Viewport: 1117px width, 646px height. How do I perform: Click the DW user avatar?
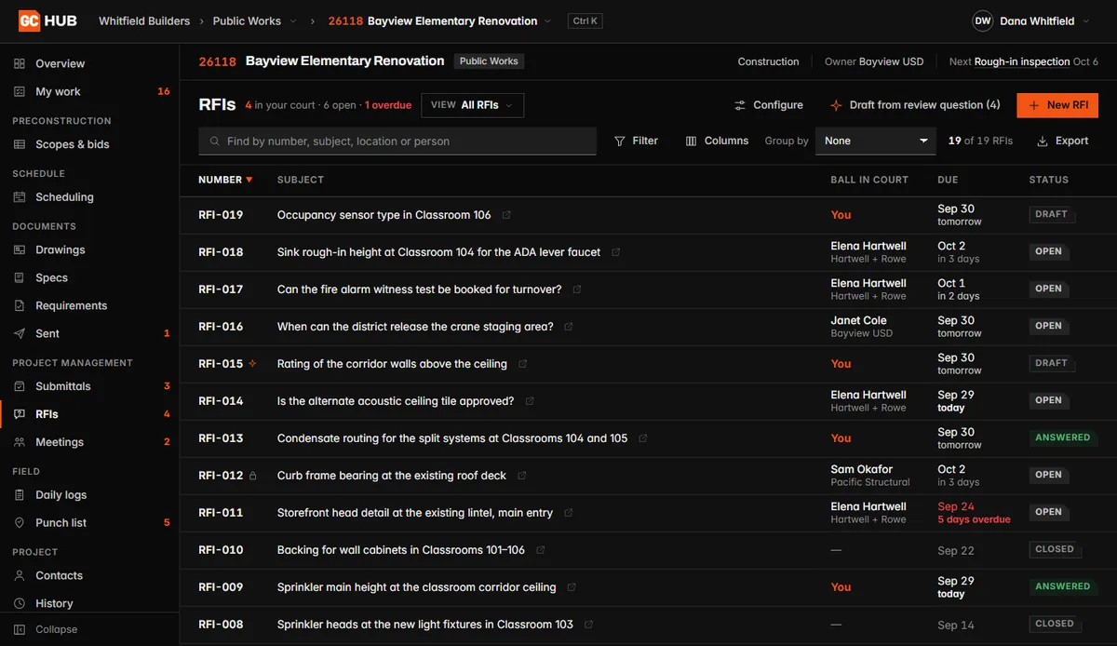pyautogui.click(x=983, y=21)
